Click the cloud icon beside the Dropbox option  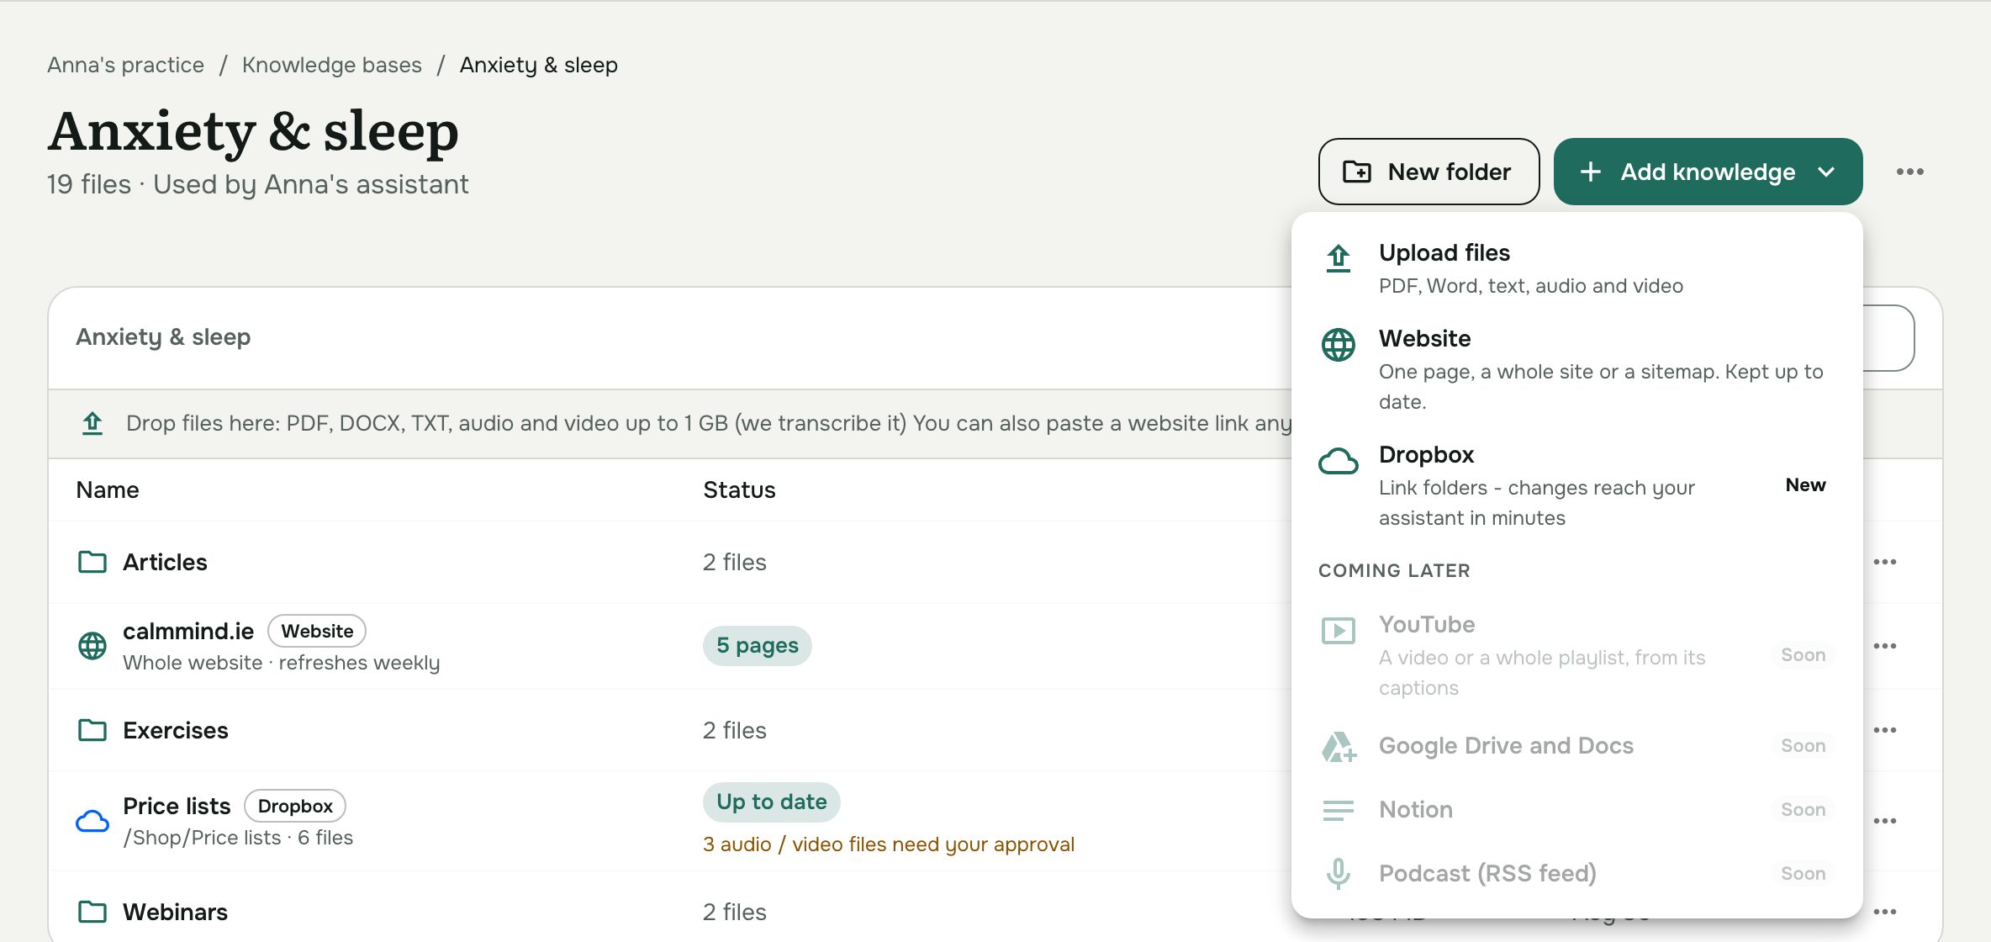pyautogui.click(x=1338, y=461)
